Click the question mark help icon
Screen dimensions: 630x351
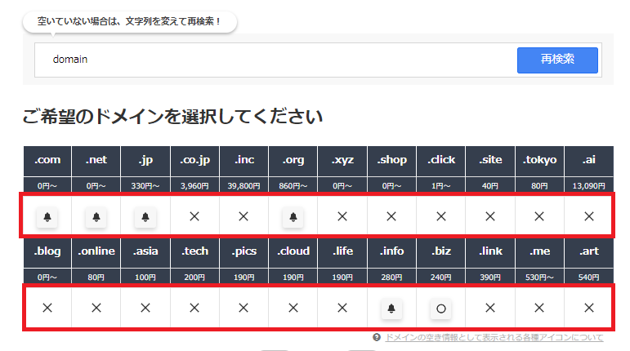coord(377,337)
